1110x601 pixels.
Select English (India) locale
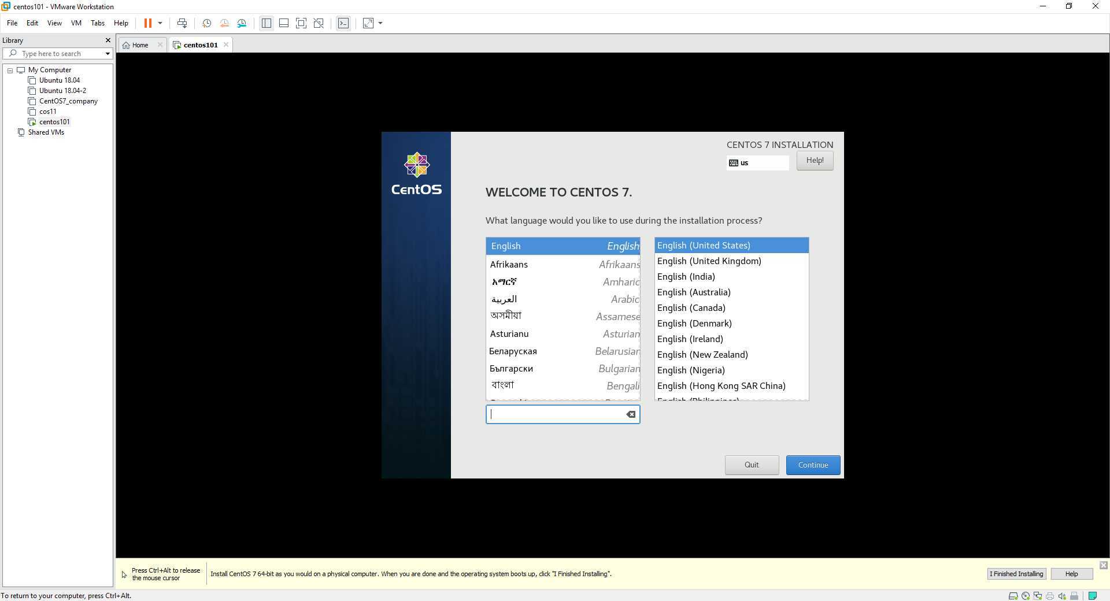(731, 277)
